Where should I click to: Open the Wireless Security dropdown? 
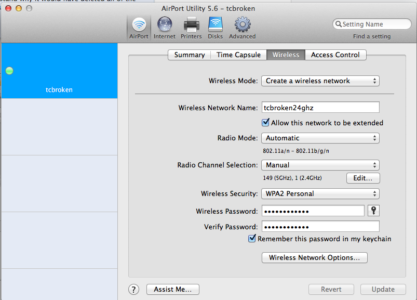click(x=320, y=194)
